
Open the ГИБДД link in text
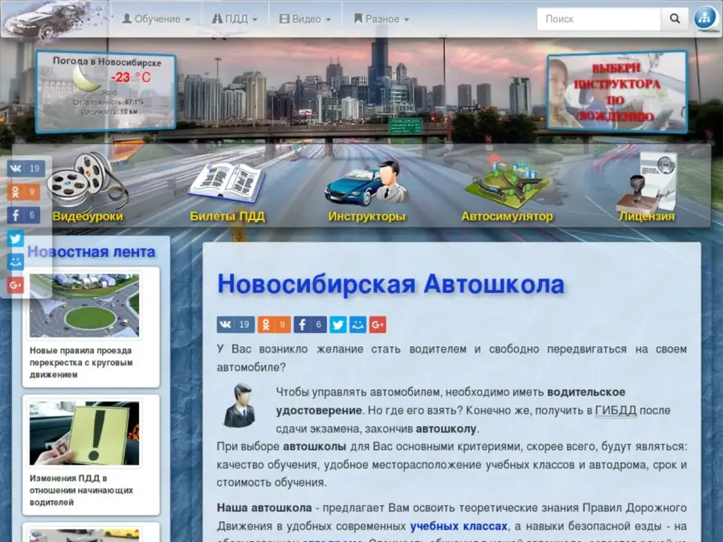(615, 410)
